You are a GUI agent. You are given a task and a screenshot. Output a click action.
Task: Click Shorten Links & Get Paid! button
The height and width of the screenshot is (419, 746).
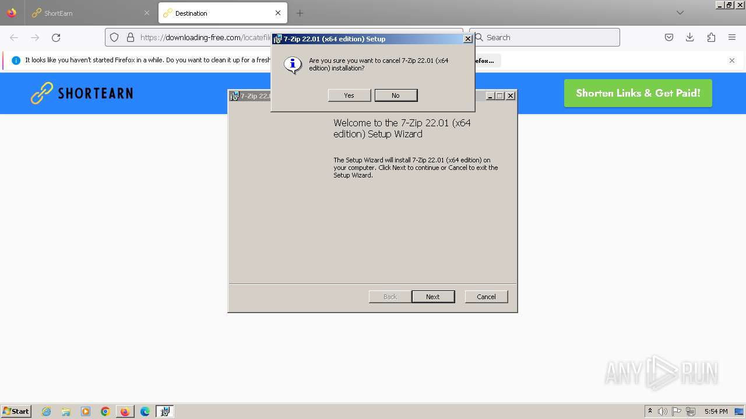click(638, 93)
